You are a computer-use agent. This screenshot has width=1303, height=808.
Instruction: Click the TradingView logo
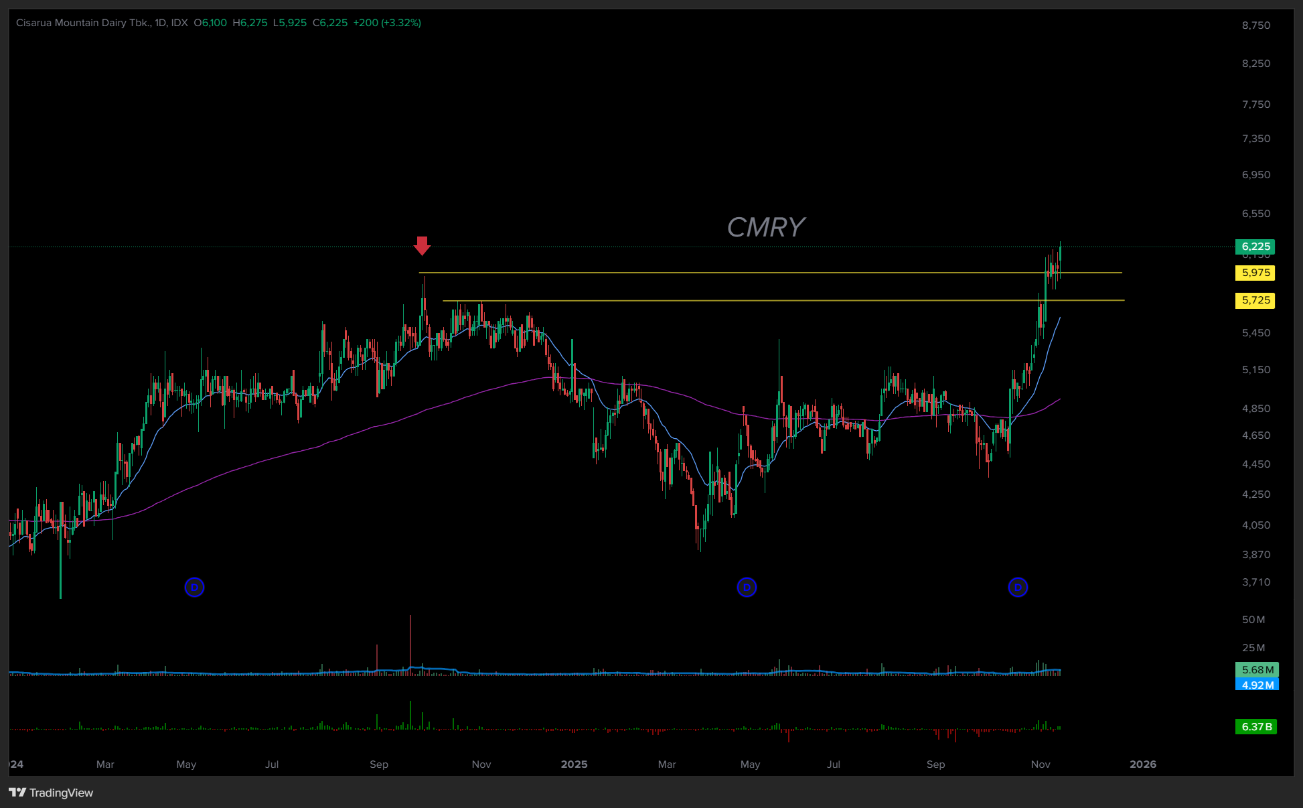pyautogui.click(x=51, y=793)
